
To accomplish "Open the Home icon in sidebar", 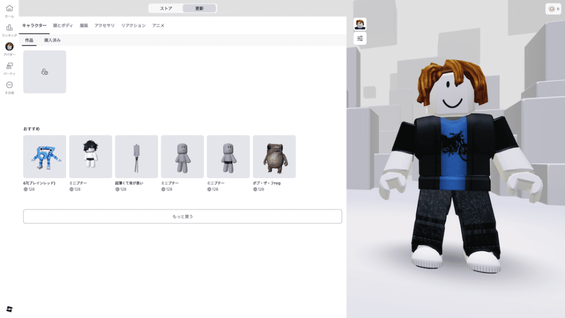I will click(9, 8).
